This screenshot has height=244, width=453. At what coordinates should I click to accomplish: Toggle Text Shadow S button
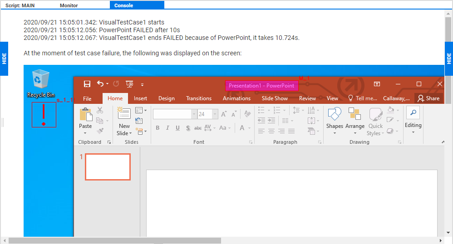pyautogui.click(x=188, y=128)
